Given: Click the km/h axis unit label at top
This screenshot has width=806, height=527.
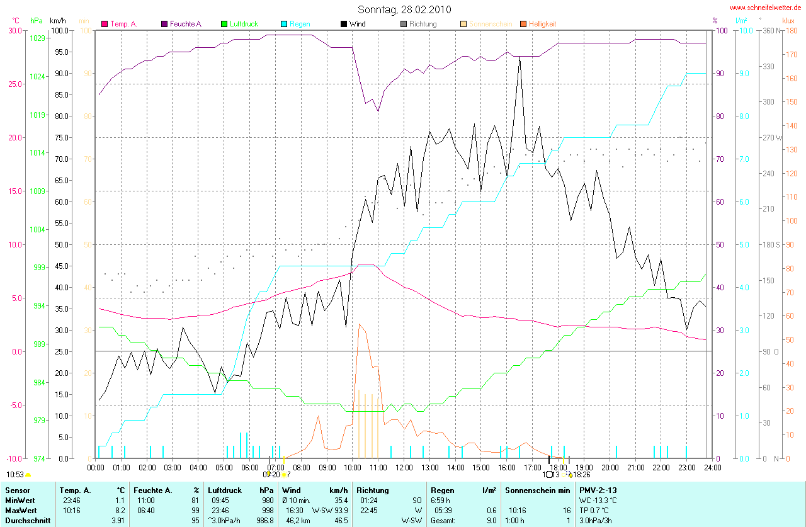Looking at the screenshot, I should click(x=58, y=21).
